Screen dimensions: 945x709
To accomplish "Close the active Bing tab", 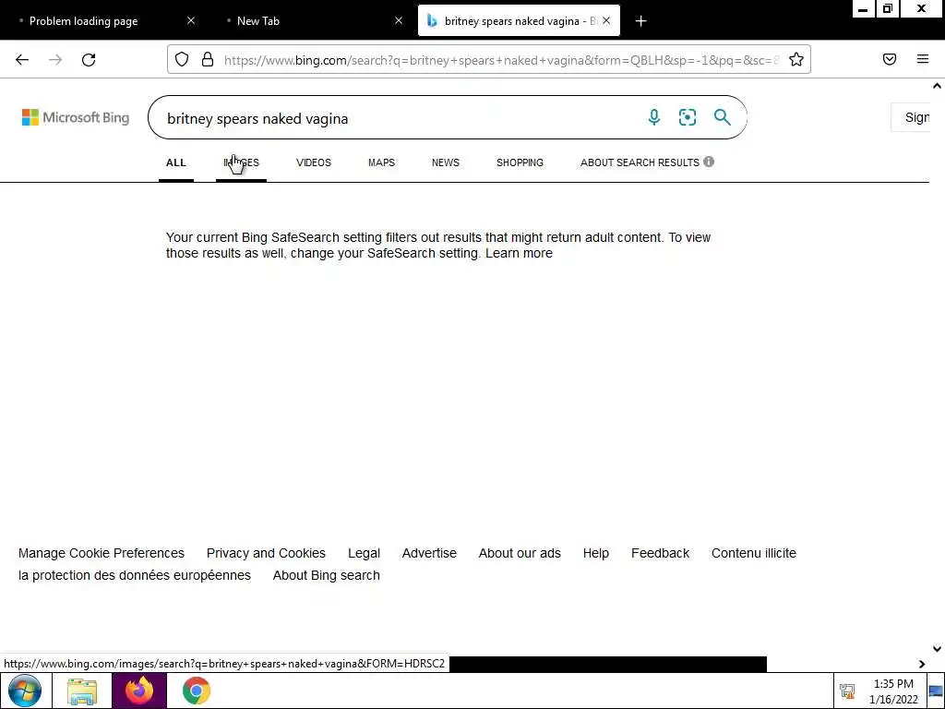I will [x=606, y=20].
